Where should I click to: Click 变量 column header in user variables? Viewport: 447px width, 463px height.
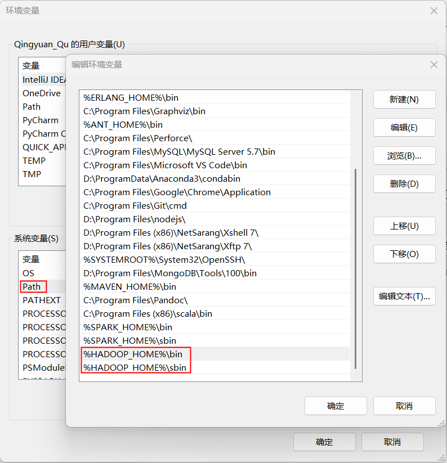click(x=31, y=66)
